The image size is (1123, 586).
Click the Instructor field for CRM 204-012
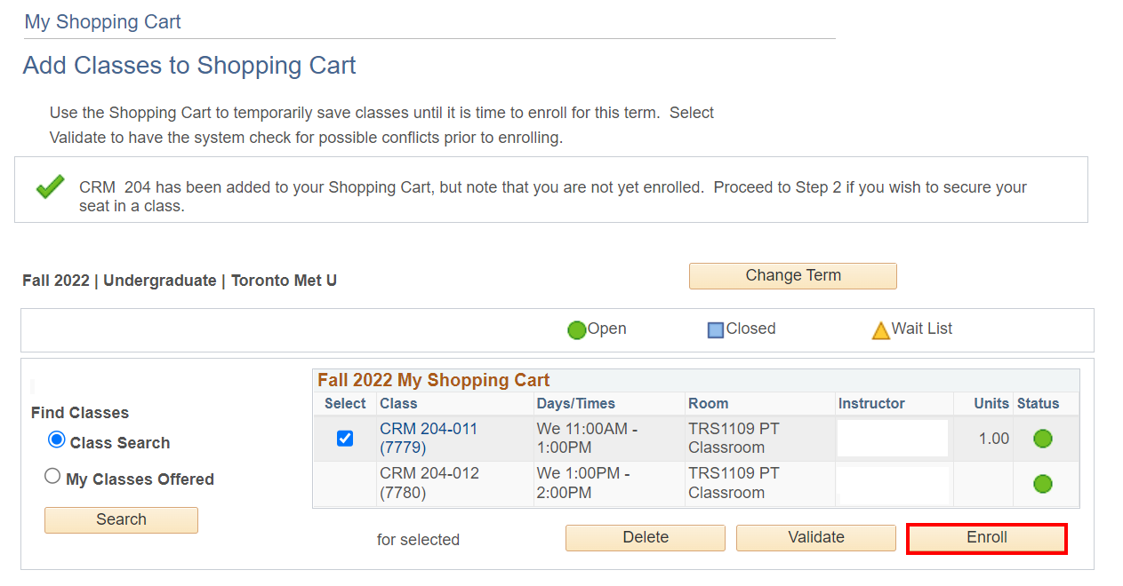pyautogui.click(x=893, y=484)
